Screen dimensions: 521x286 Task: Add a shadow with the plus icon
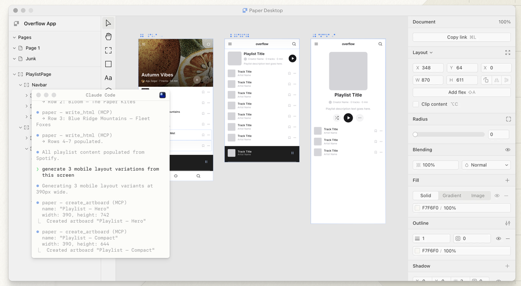coord(507,266)
